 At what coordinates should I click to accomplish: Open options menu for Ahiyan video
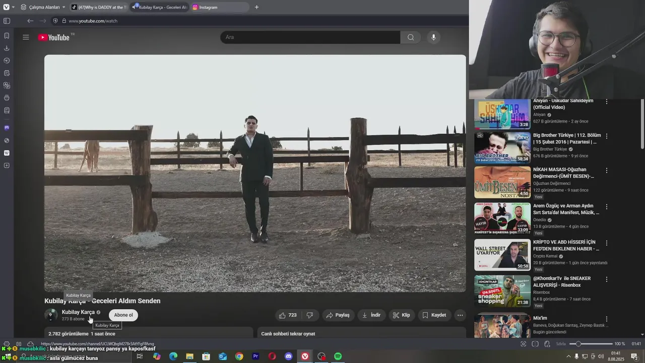pyautogui.click(x=607, y=102)
